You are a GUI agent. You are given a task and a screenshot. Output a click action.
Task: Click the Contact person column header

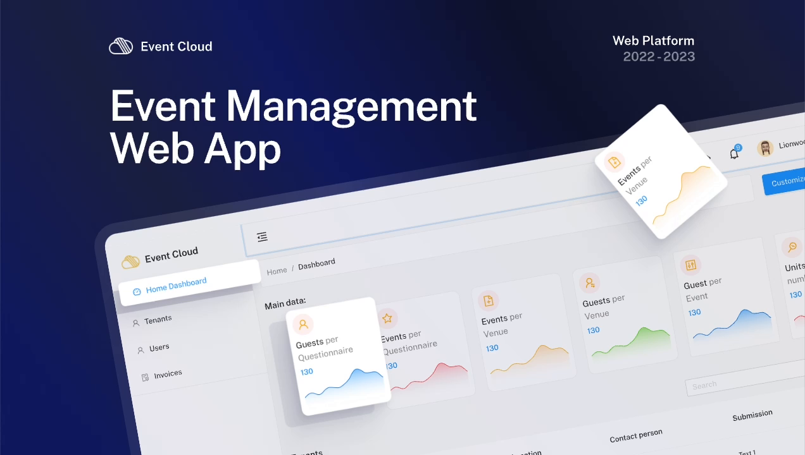tap(636, 435)
